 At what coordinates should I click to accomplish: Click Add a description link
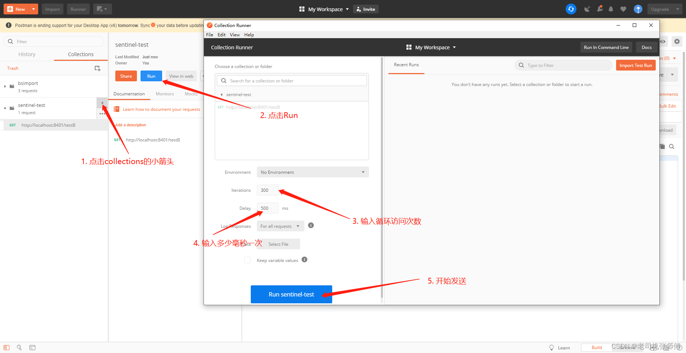click(131, 125)
